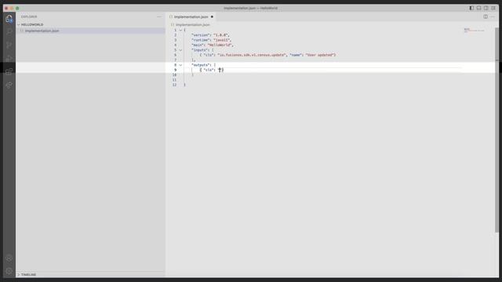Click the "outputs" key on line 8
502x282 pixels.
pyautogui.click(x=201, y=65)
